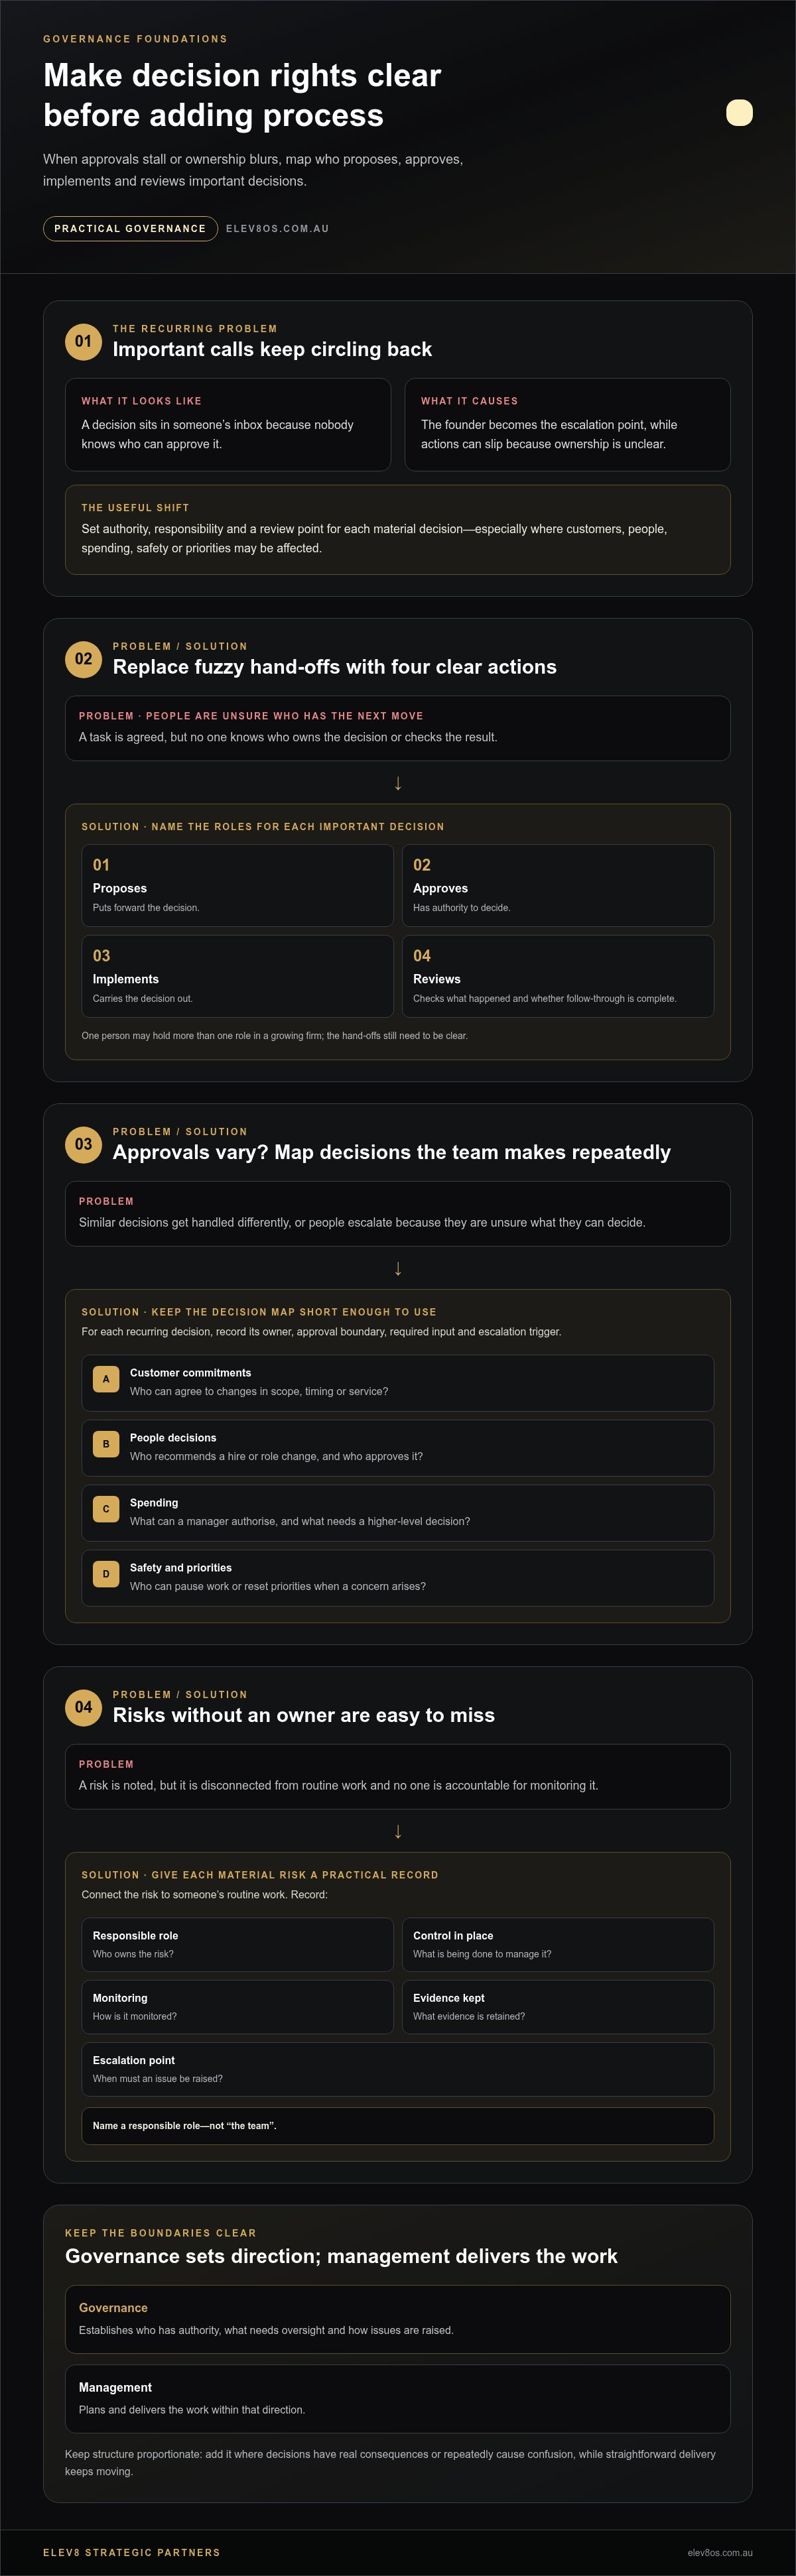Open the ELEV8OS.COM.AU header link
796x2576 pixels.
pos(277,229)
